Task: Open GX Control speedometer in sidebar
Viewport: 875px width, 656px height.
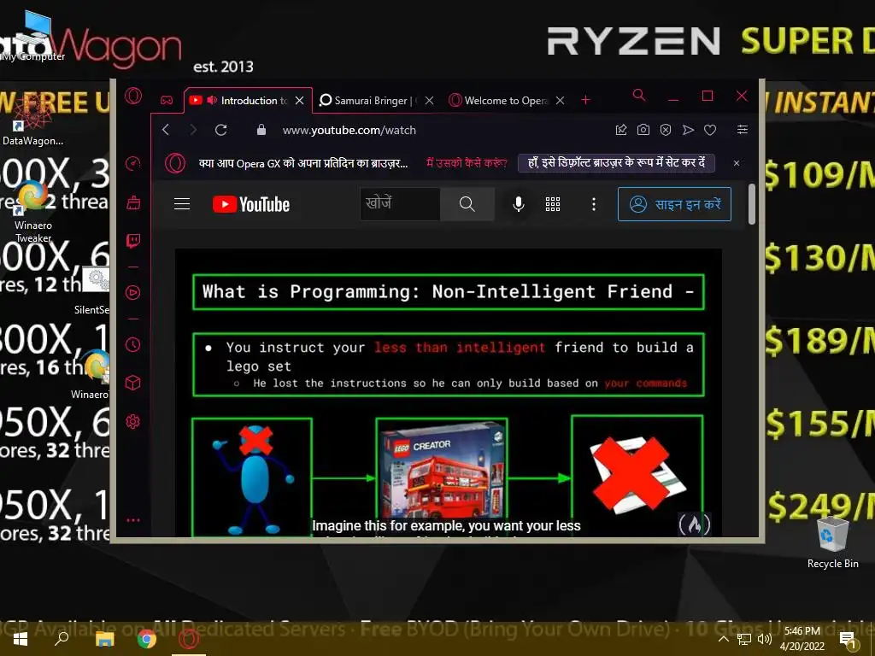Action: click(132, 163)
